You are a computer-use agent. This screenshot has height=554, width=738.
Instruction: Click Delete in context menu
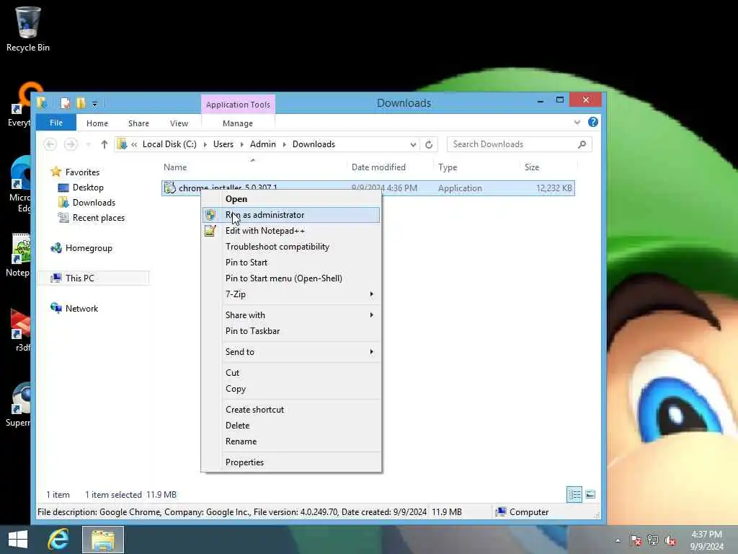(x=291, y=426)
